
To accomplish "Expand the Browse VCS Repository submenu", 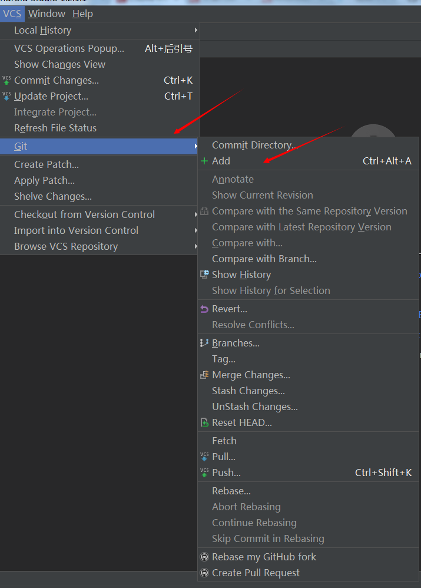I will click(x=195, y=246).
